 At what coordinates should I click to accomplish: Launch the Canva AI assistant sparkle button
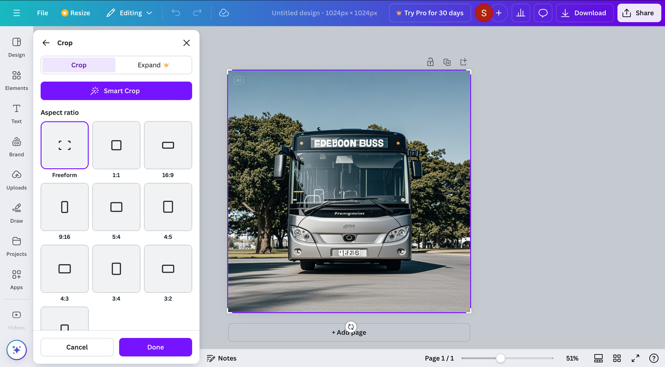pyautogui.click(x=17, y=350)
